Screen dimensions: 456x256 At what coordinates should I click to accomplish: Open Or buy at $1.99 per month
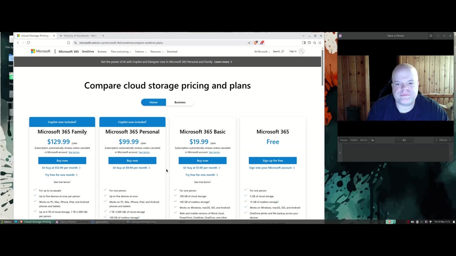click(x=202, y=168)
